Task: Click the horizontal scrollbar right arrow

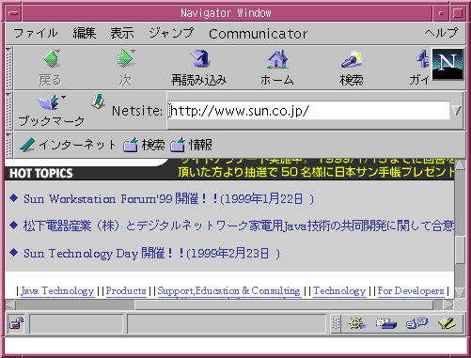Action: tap(448, 304)
